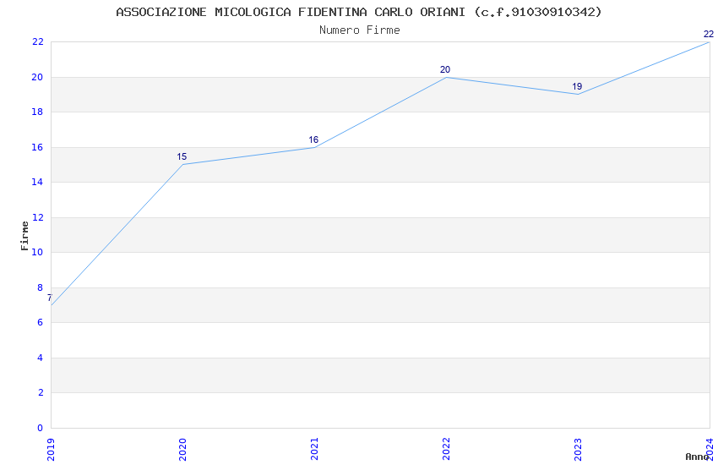718x465 pixels.
Task: Click the y-axis title 'Firme'
Action: coord(24,236)
